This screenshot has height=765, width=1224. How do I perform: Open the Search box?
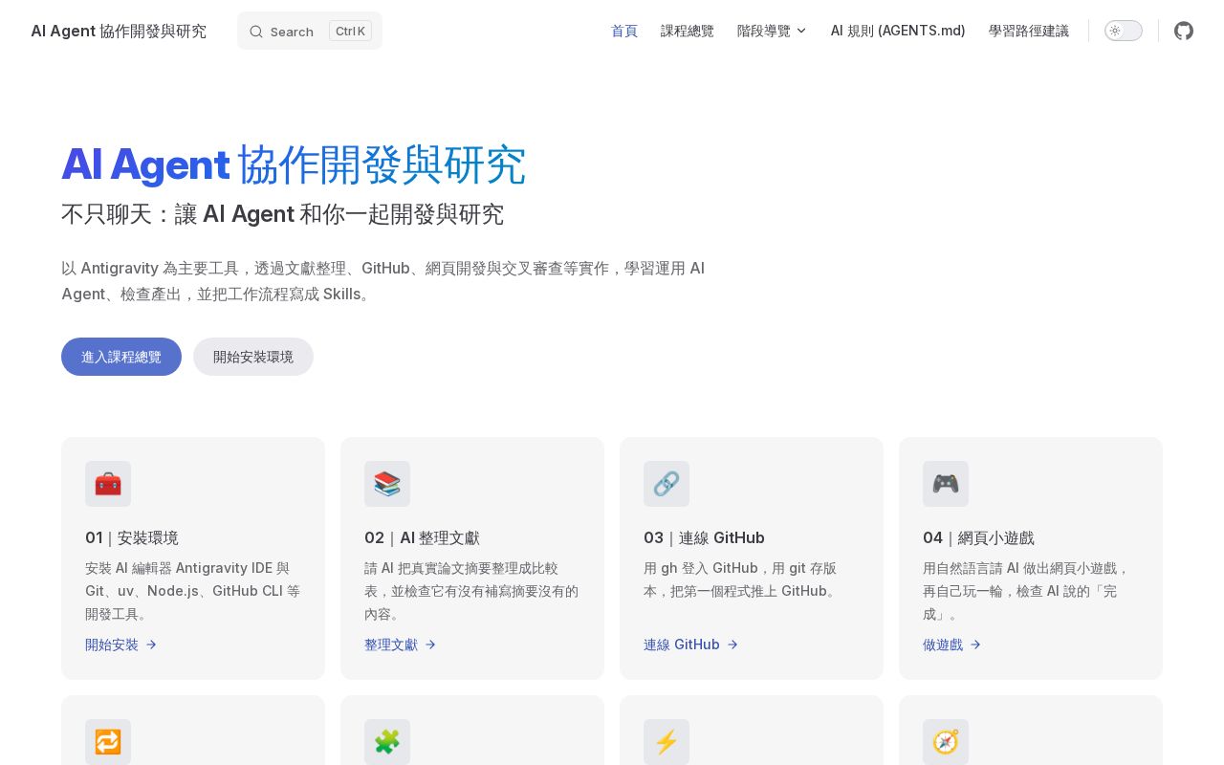tap(310, 31)
